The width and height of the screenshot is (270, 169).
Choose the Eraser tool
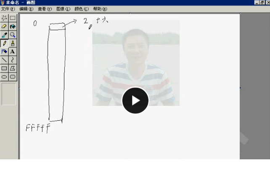pyautogui.click(x=4, y=26)
